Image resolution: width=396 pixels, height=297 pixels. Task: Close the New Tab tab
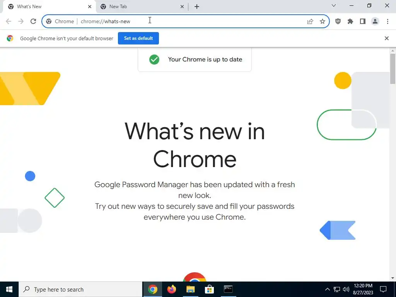click(182, 7)
